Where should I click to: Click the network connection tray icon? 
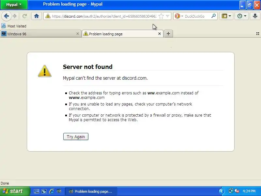(231, 191)
